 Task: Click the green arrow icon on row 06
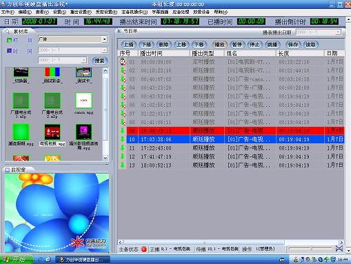coord(123,105)
